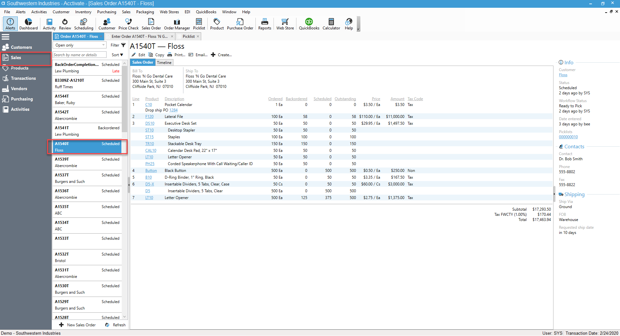Open the Button product link
The image size is (620, 336).
(151, 171)
